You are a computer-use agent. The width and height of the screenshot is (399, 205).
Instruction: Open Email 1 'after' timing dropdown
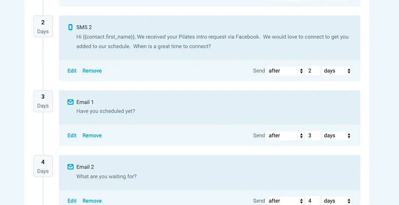(286, 136)
